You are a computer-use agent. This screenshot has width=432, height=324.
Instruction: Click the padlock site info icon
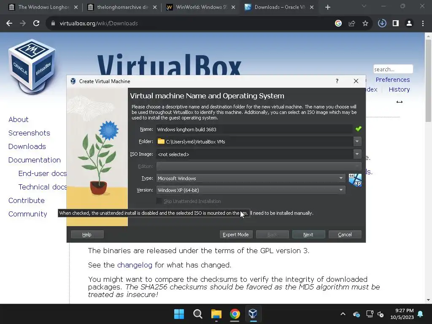point(53,24)
